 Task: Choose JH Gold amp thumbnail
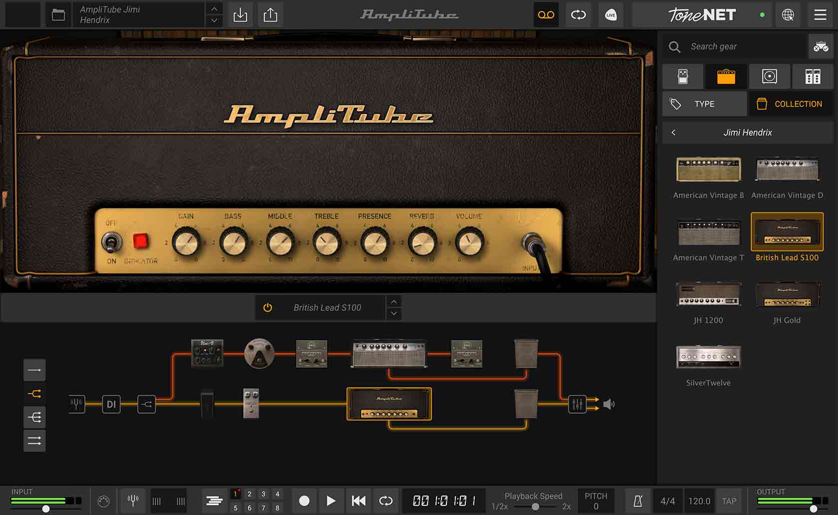(787, 294)
